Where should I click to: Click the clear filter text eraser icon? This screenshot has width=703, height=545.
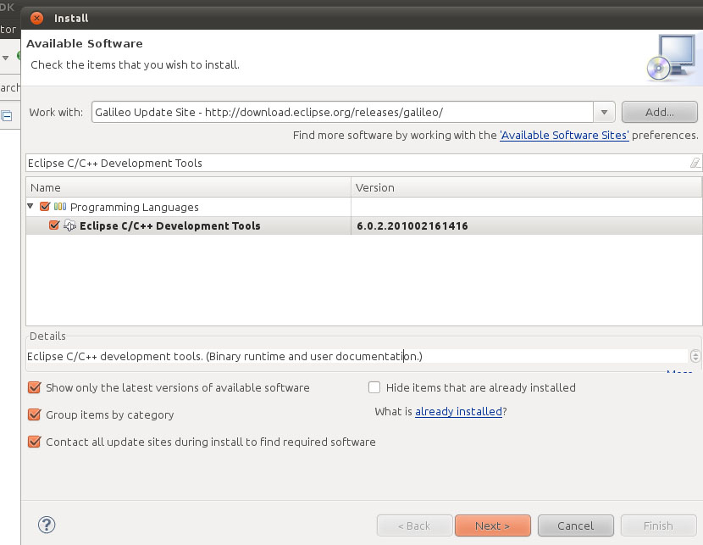pyautogui.click(x=695, y=163)
